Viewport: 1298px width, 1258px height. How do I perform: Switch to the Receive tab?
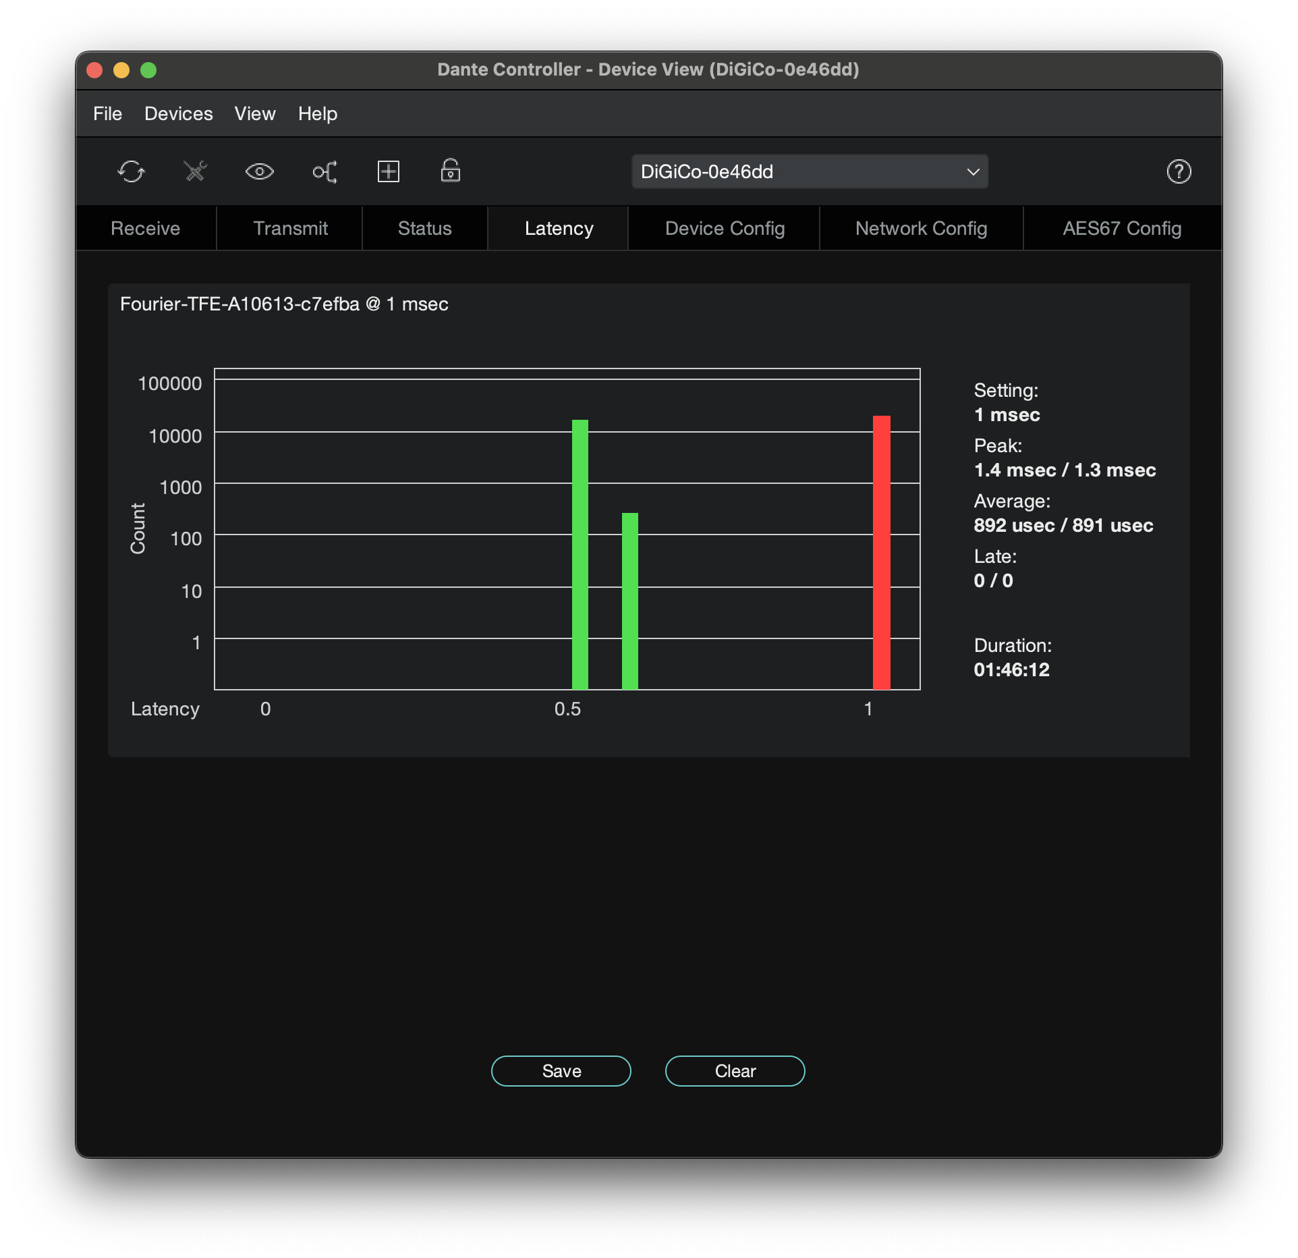[146, 228]
